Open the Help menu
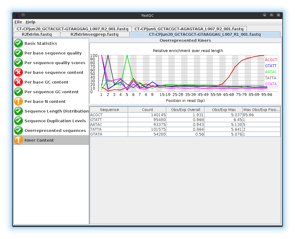295x239 pixels. coord(31,22)
